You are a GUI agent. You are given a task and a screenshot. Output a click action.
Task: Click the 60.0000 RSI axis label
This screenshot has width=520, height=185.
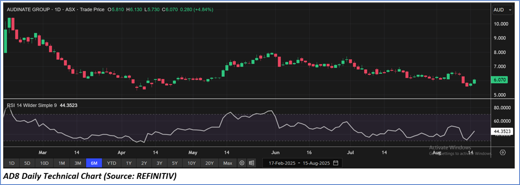[x=501, y=121]
